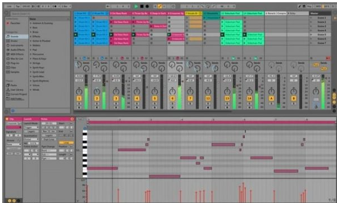337x203 pixels.
Task: Select the track 13 Sidechain Pad header
Action: [x=231, y=13]
